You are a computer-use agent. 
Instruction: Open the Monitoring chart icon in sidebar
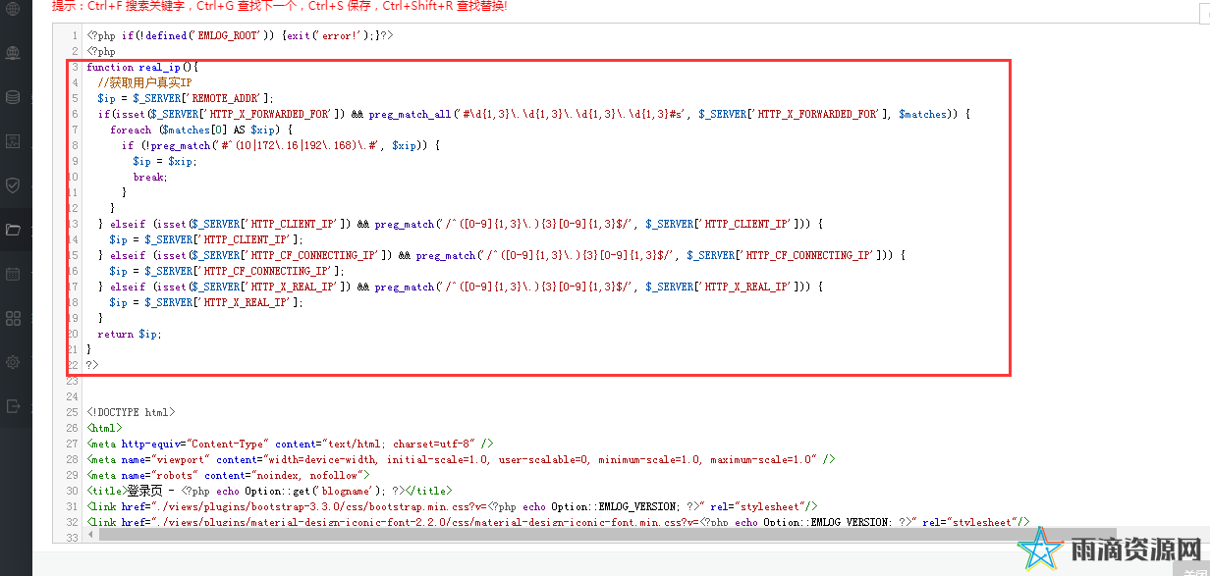13,141
